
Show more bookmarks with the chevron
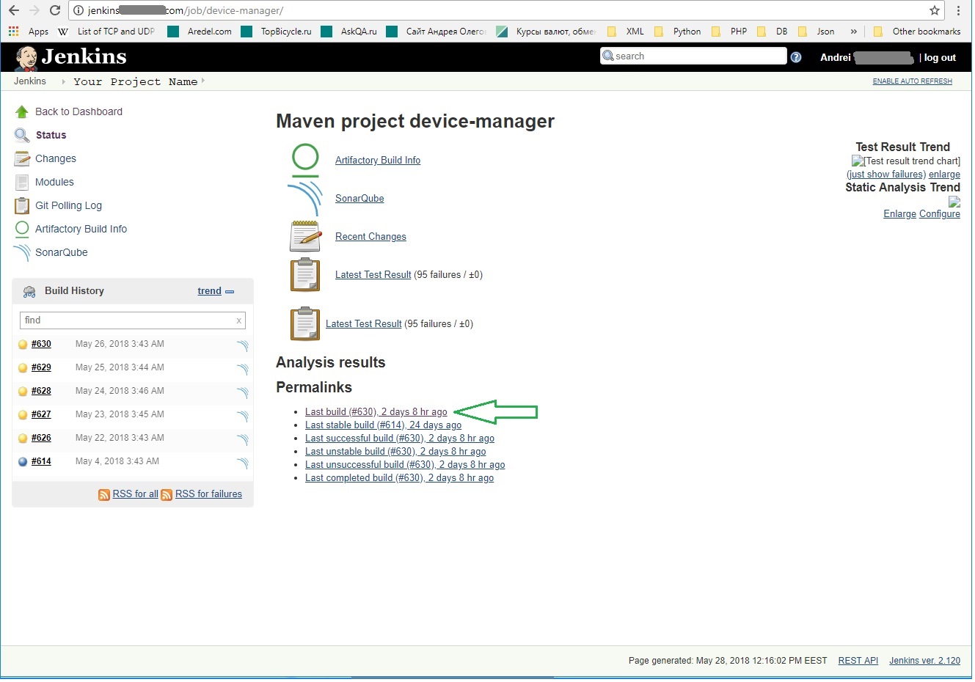point(853,32)
